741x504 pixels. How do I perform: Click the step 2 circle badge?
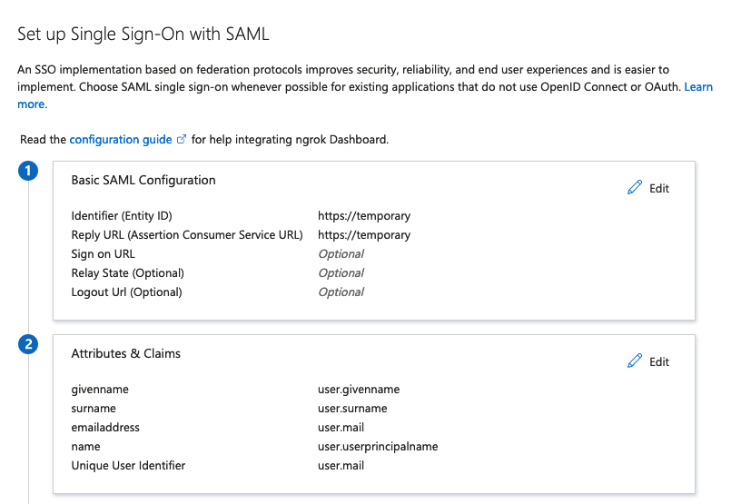tap(28, 344)
